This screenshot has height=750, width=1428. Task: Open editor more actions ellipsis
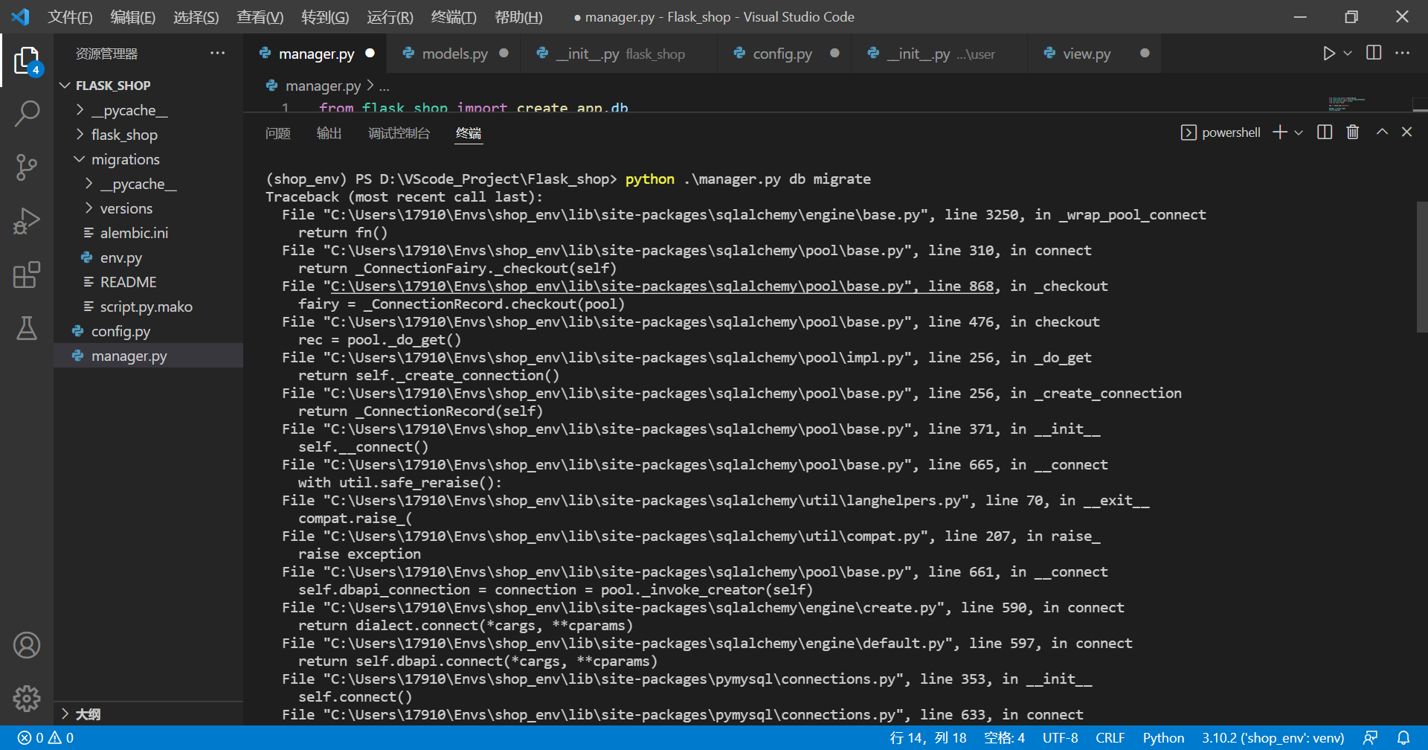(1402, 53)
